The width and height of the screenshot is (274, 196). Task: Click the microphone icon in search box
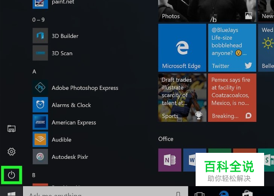(178, 194)
